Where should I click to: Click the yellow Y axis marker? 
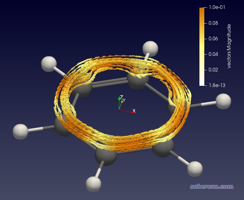tap(122, 101)
